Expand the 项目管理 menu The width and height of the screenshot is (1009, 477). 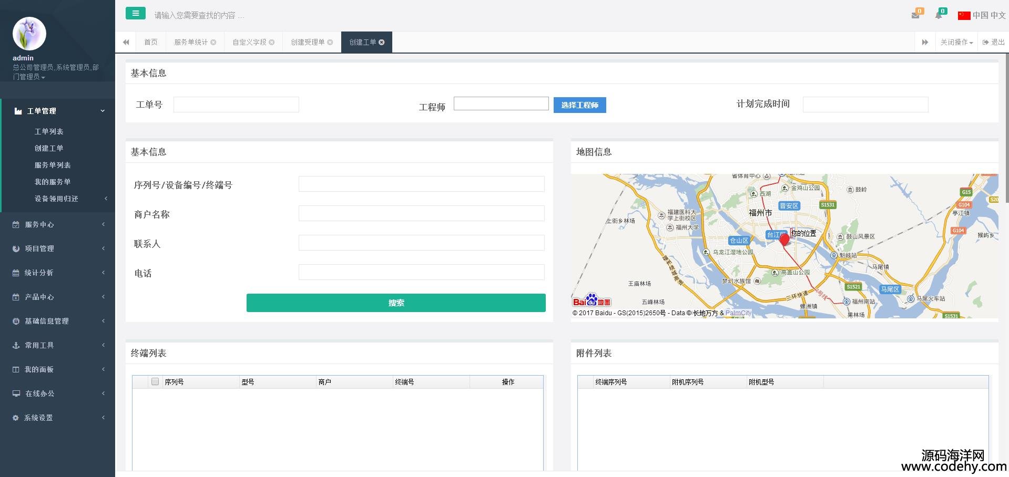point(58,248)
